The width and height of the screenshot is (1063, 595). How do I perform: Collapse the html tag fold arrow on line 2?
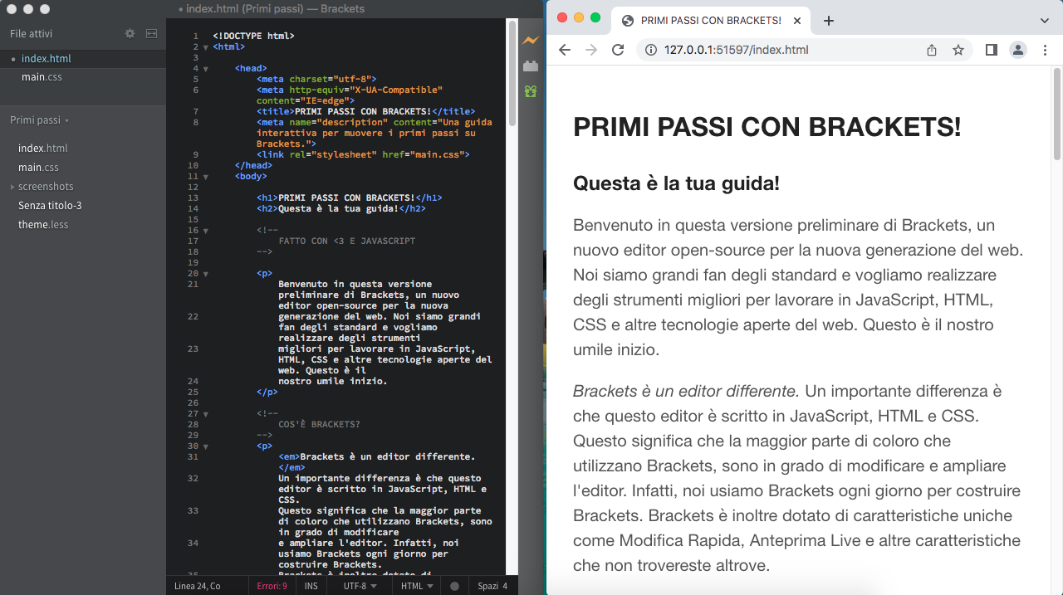coord(205,47)
